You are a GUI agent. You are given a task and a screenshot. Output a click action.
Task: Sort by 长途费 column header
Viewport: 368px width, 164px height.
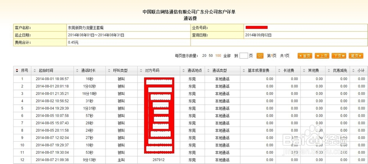pos(288,70)
